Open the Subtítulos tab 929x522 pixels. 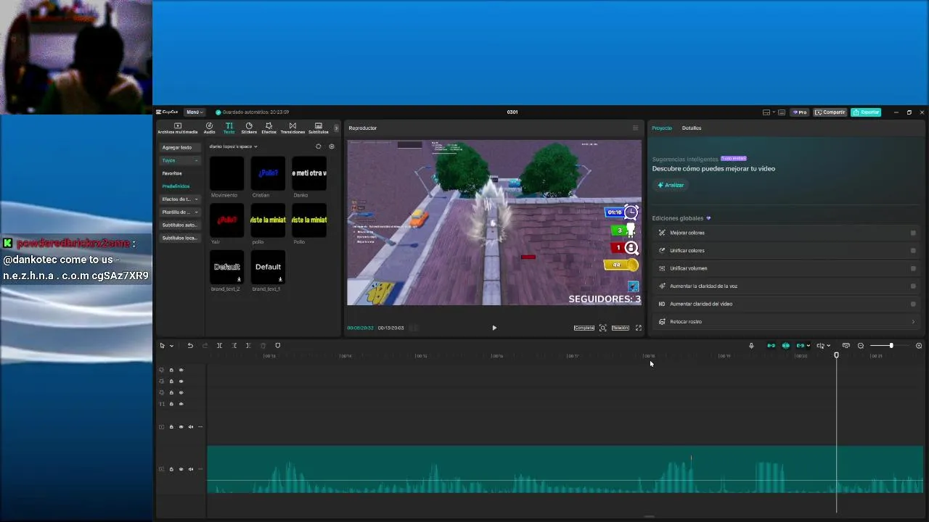318,128
